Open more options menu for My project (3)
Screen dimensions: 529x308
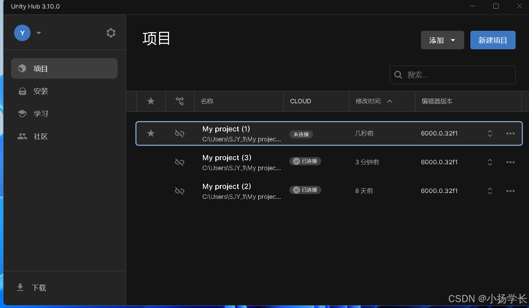tap(510, 162)
